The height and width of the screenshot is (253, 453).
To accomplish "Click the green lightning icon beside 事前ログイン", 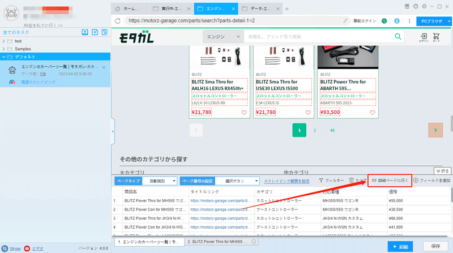I will 384,21.
